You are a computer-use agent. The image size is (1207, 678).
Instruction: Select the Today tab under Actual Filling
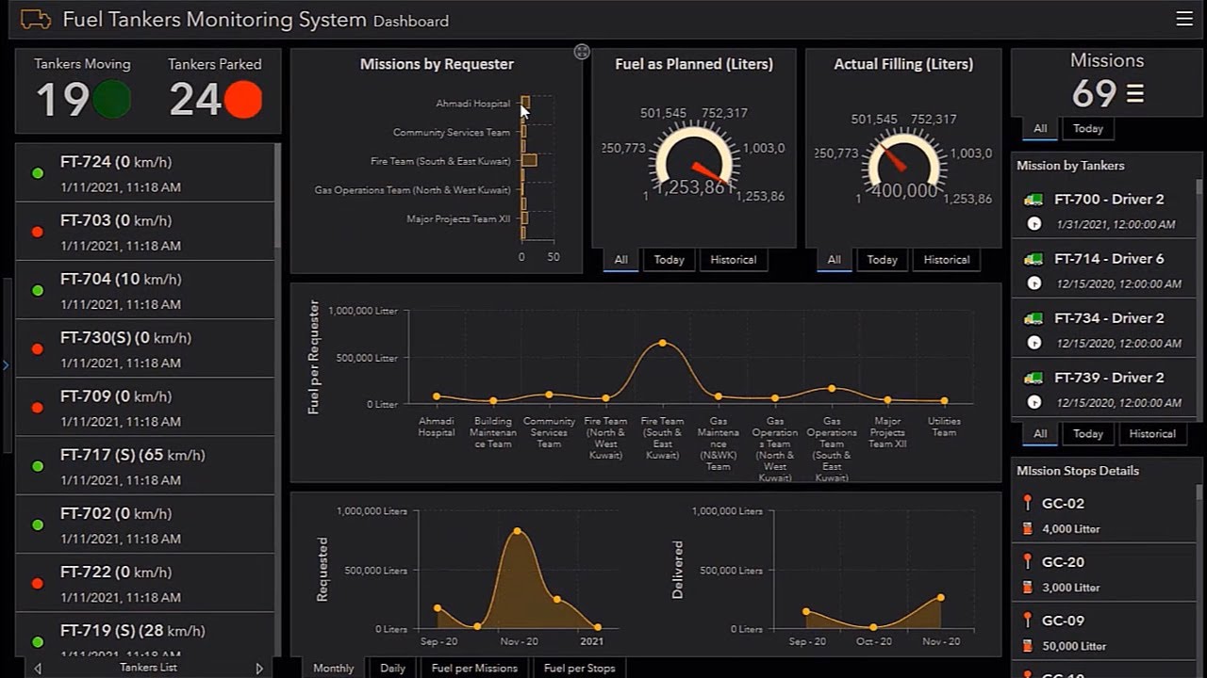(883, 260)
